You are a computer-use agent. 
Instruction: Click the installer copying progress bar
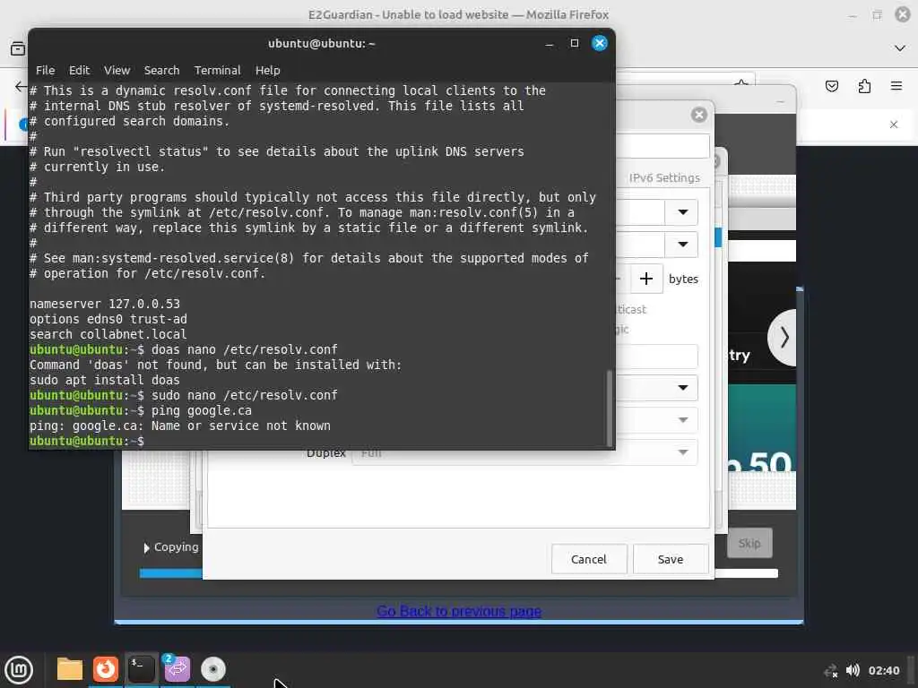458,573
